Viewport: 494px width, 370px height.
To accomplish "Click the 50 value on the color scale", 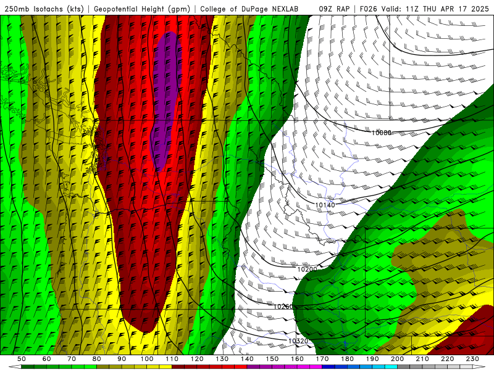I will click(22, 359).
